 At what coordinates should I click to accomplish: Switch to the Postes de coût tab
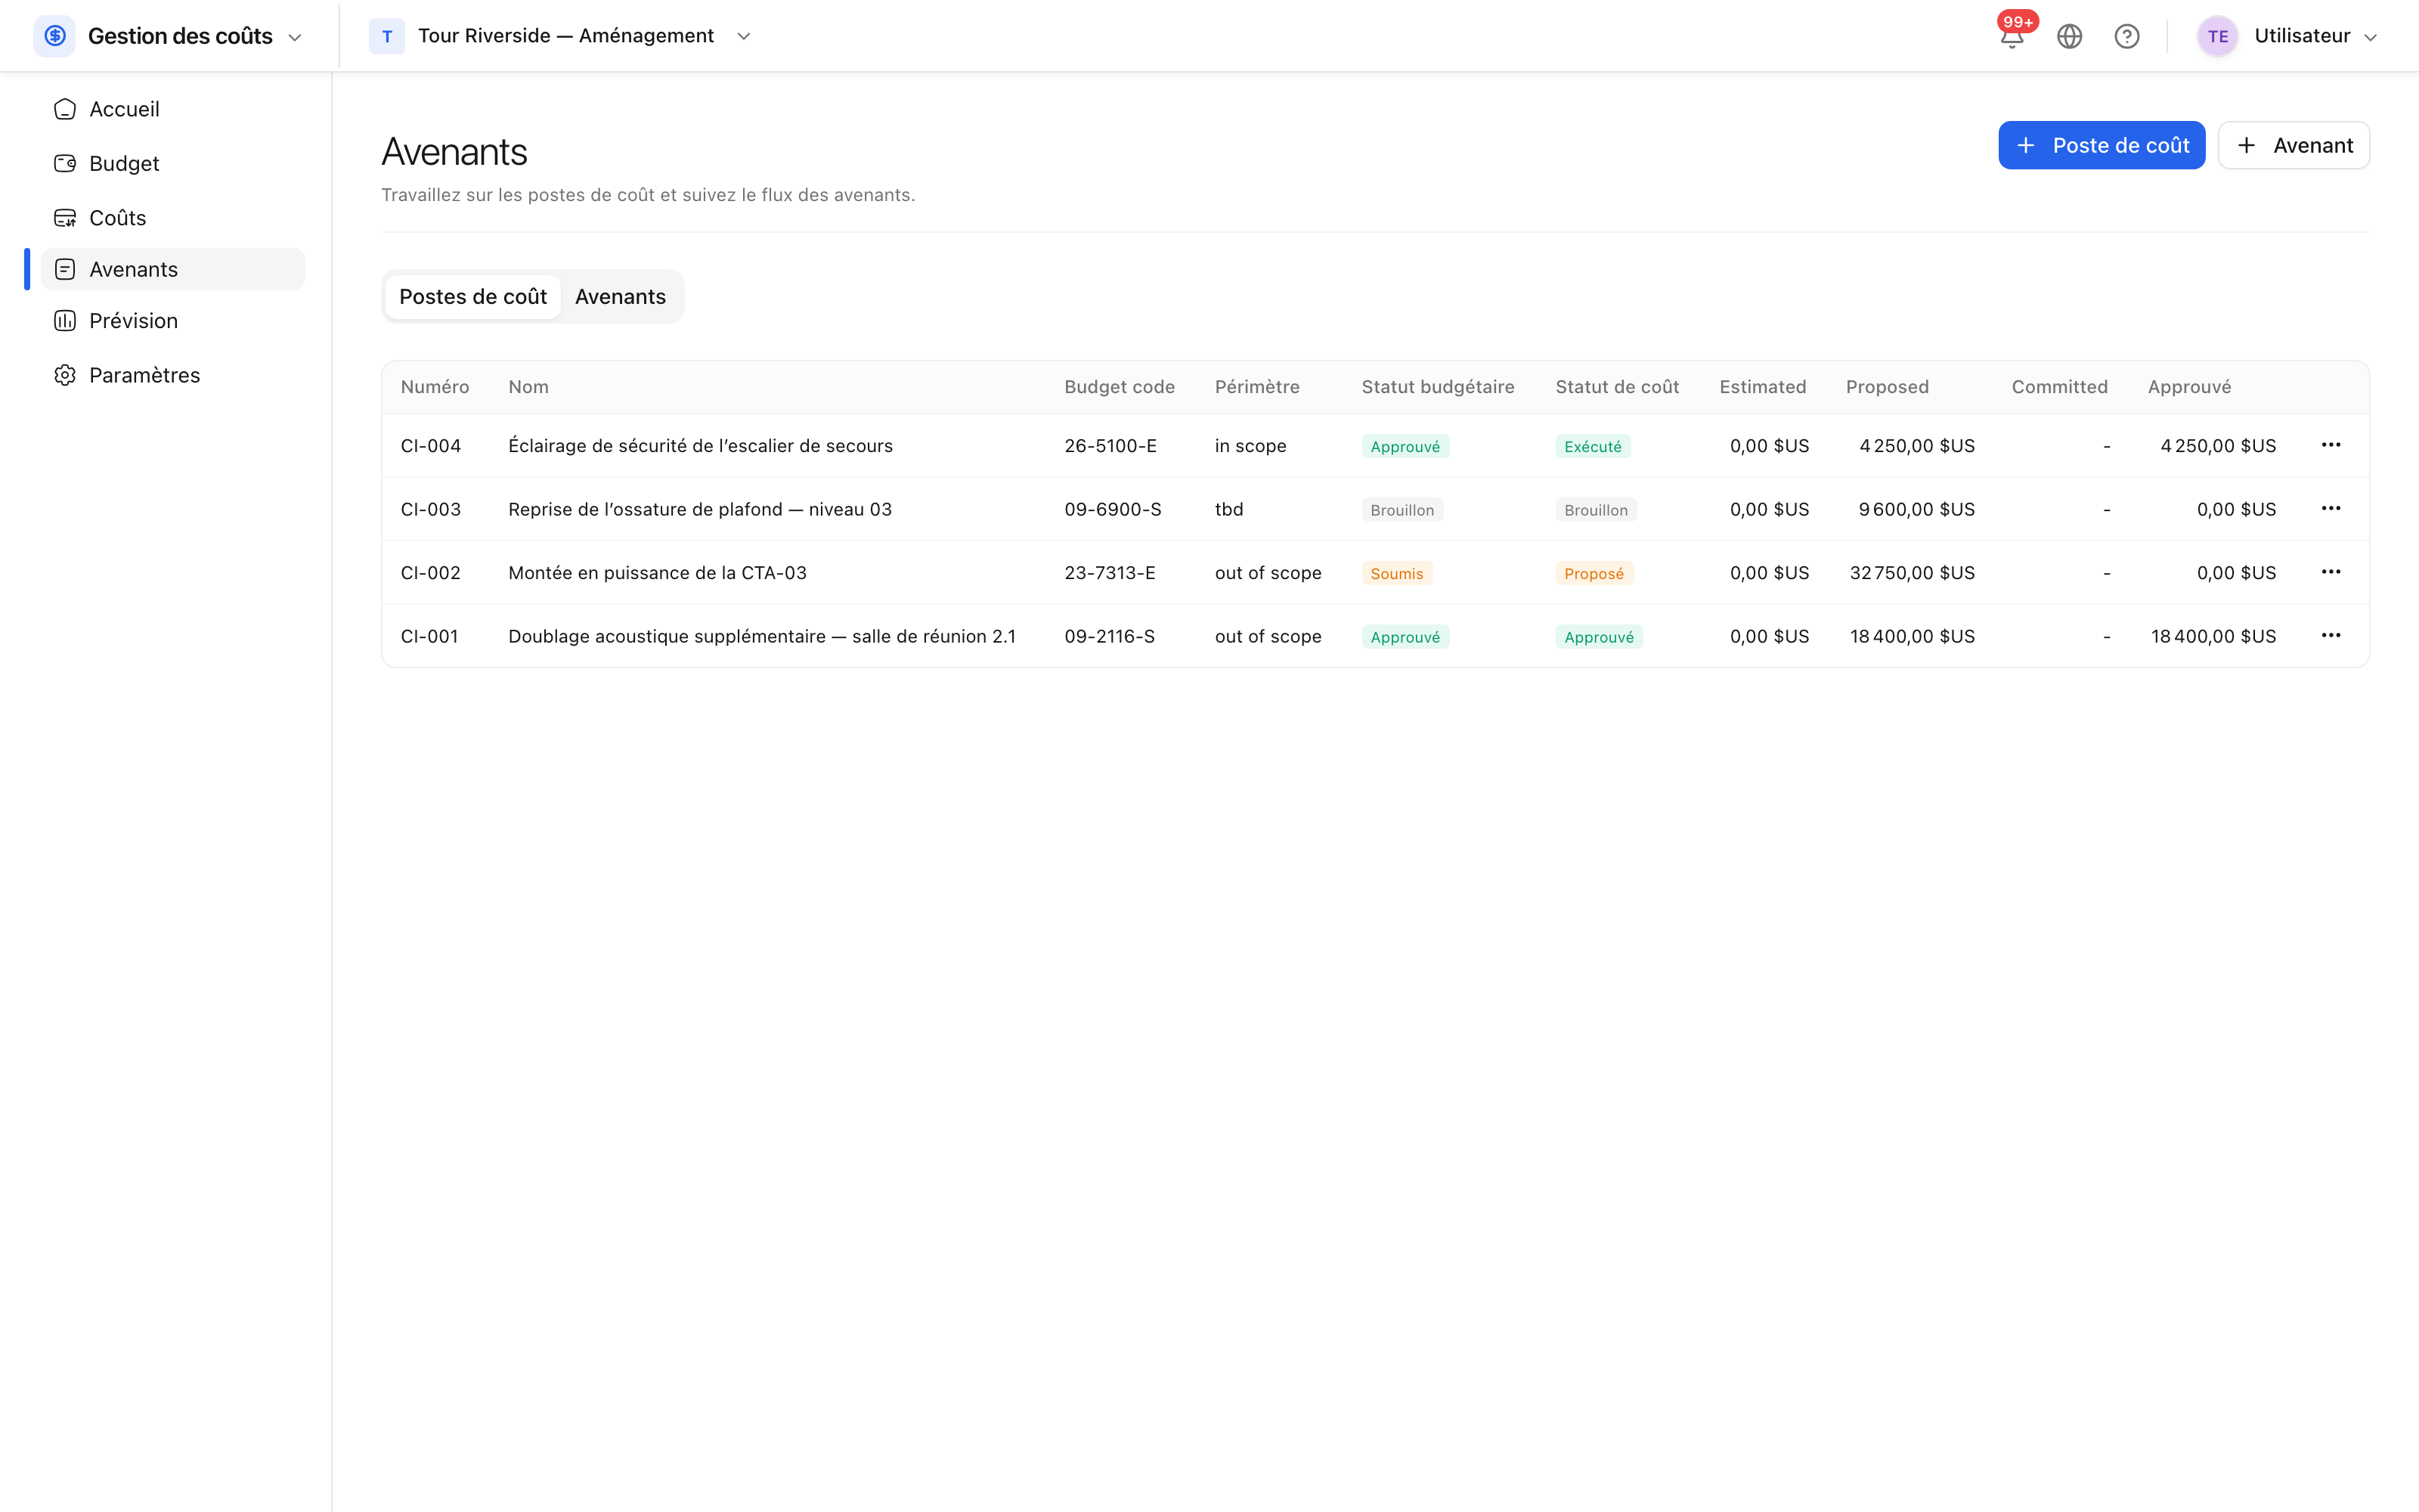click(x=472, y=297)
